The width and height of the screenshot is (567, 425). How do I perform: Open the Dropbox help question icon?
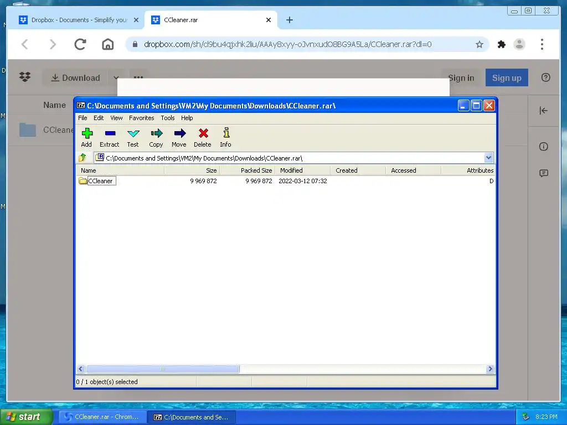point(545,77)
